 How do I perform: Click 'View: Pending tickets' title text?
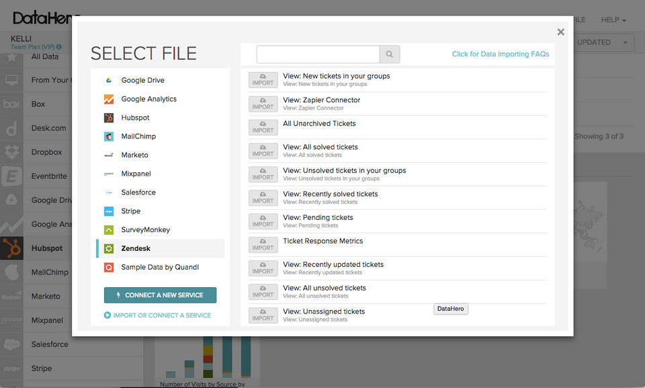pyautogui.click(x=318, y=217)
